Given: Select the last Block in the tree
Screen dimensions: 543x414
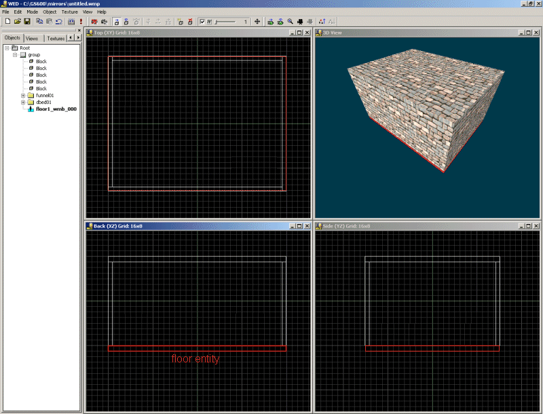Looking at the screenshot, I should pos(41,89).
